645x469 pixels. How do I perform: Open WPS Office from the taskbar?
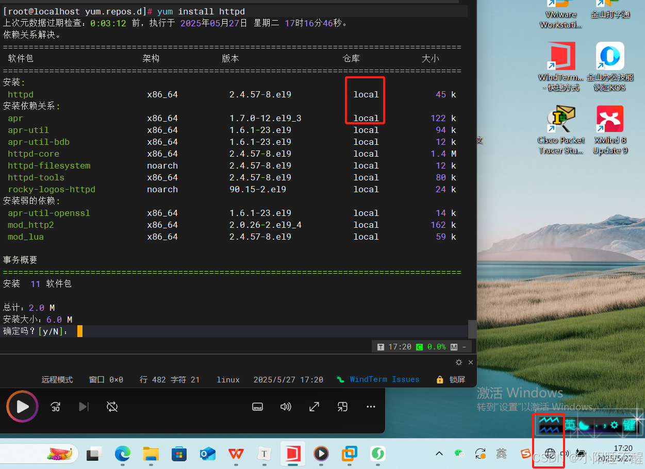click(236, 454)
